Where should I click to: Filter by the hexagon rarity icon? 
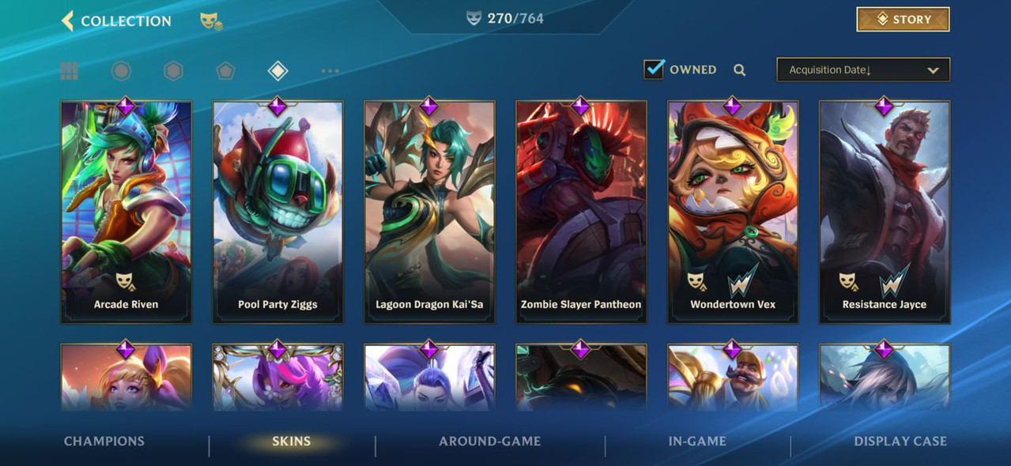coord(174,71)
